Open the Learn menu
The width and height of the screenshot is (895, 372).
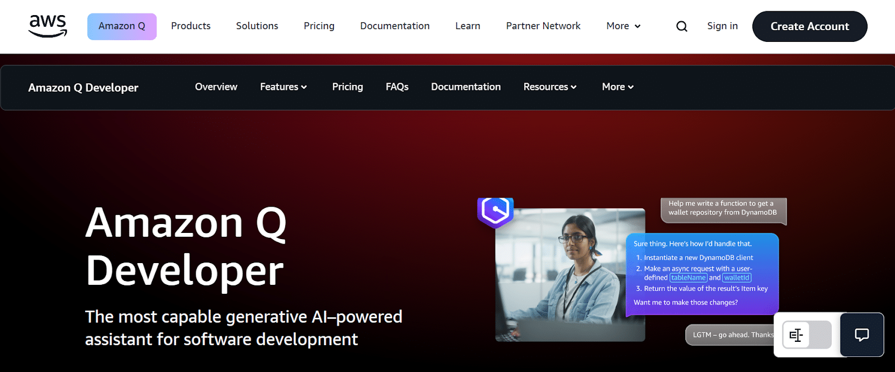click(x=468, y=26)
